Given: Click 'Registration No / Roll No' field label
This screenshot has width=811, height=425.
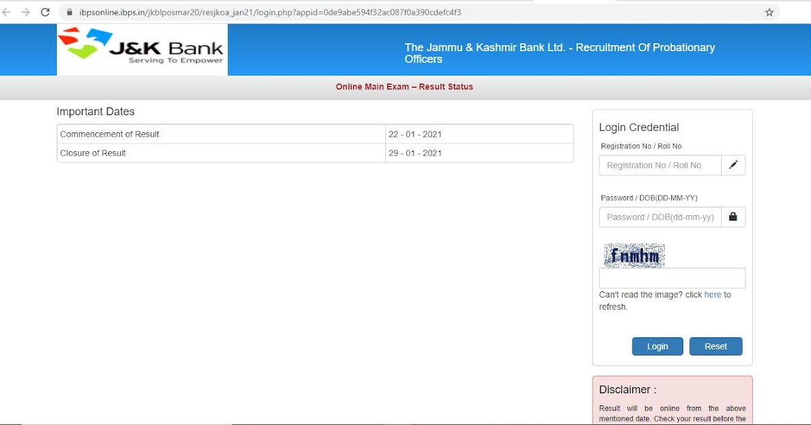Looking at the screenshot, I should pyautogui.click(x=641, y=146).
